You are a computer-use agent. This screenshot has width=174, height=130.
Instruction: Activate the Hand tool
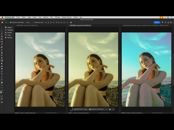click(x=2, y=82)
